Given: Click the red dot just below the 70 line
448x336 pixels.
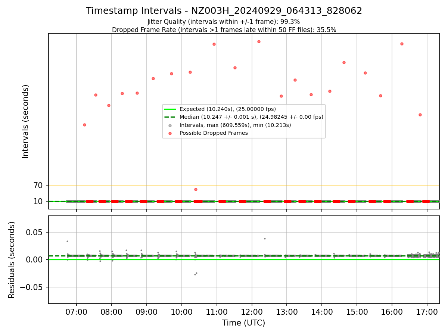Looking at the screenshot, I should (x=196, y=189).
